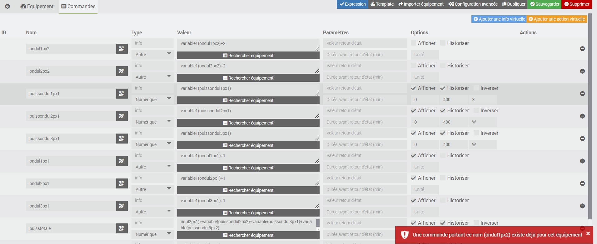Switch to the Equipement tab
597x244 pixels.
point(37,7)
